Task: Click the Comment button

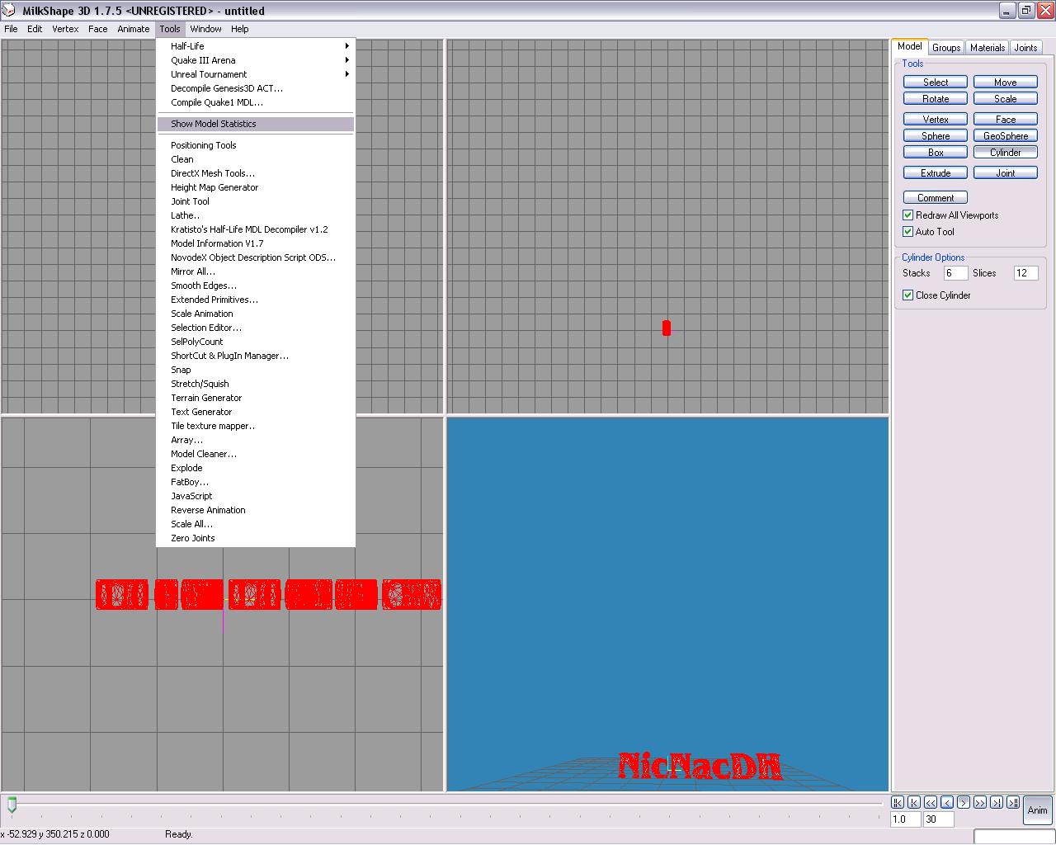Action: (936, 198)
